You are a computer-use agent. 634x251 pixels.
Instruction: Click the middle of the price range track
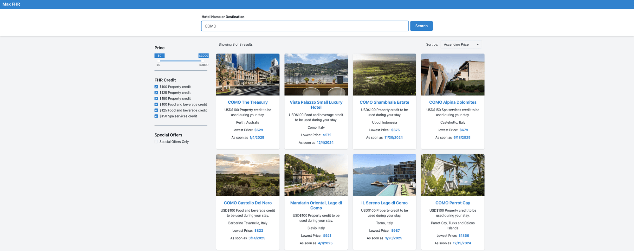(x=181, y=61)
